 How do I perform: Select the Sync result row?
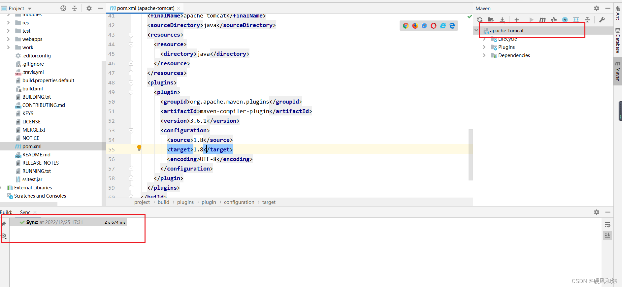[x=68, y=222]
